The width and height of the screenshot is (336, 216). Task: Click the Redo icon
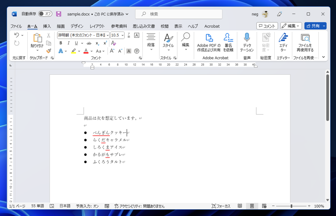click(x=16, y=43)
